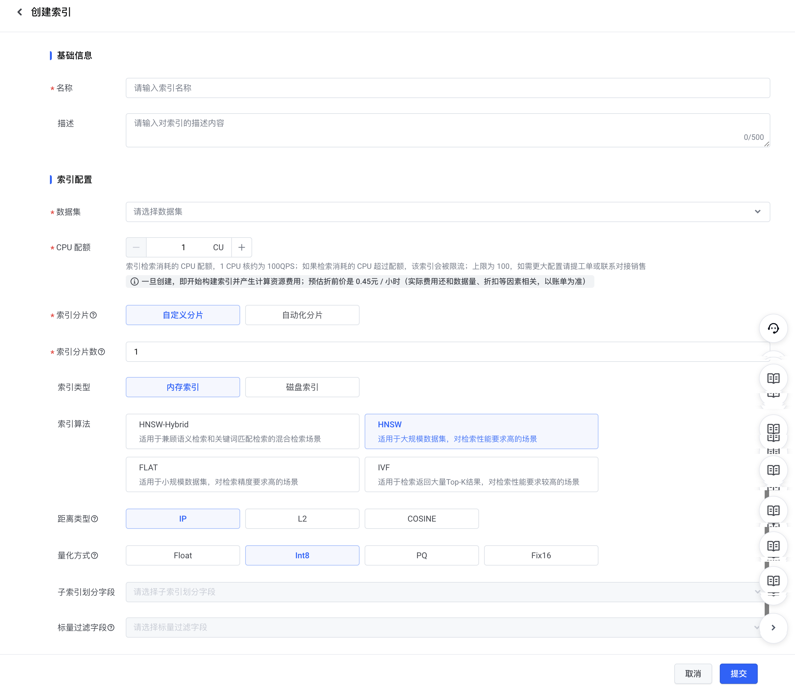The width and height of the screenshot is (795, 693).
Task: Click the back arrow beside 创建索引
Action: point(20,12)
